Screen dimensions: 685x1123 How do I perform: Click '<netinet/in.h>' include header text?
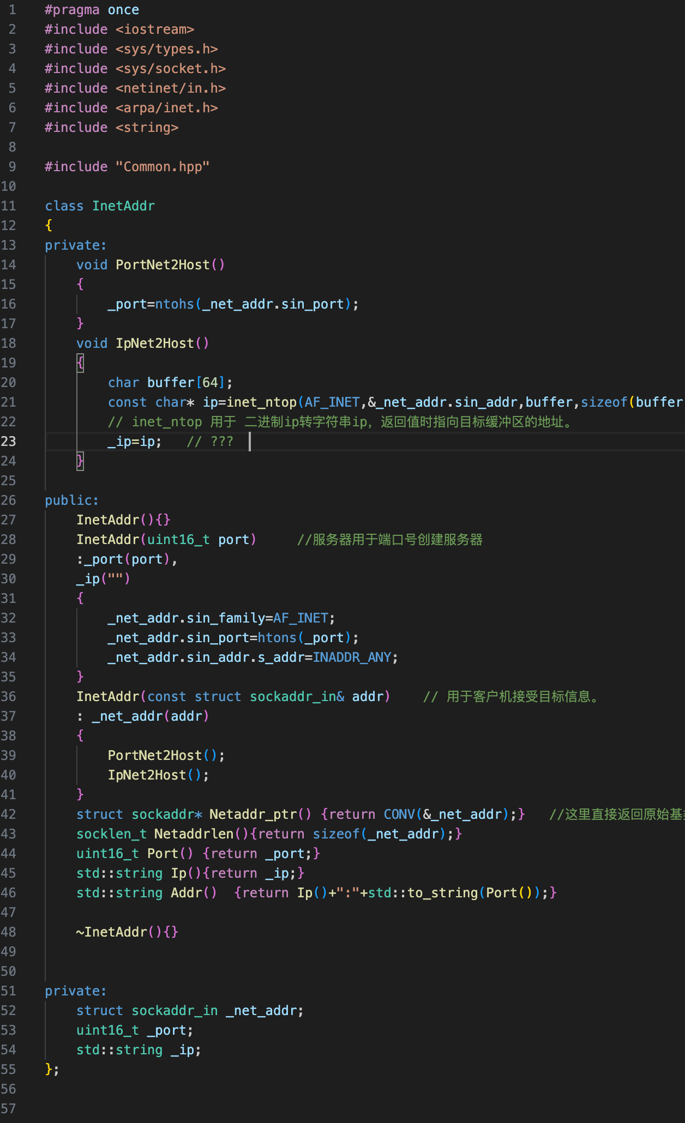pyautogui.click(x=171, y=88)
